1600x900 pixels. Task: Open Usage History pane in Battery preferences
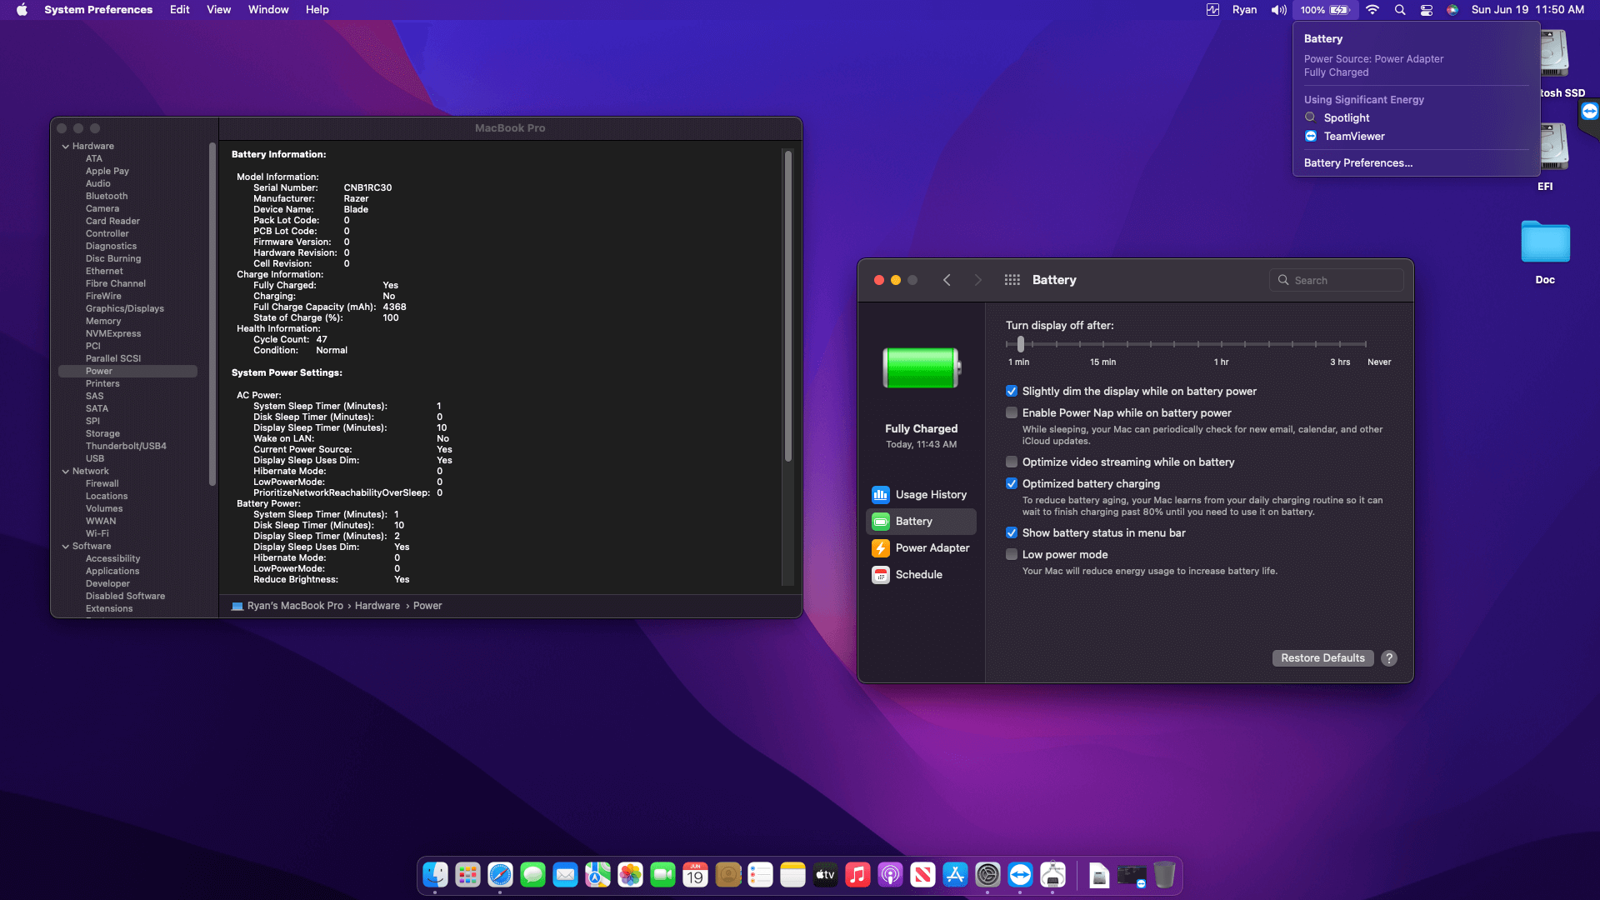coord(921,494)
